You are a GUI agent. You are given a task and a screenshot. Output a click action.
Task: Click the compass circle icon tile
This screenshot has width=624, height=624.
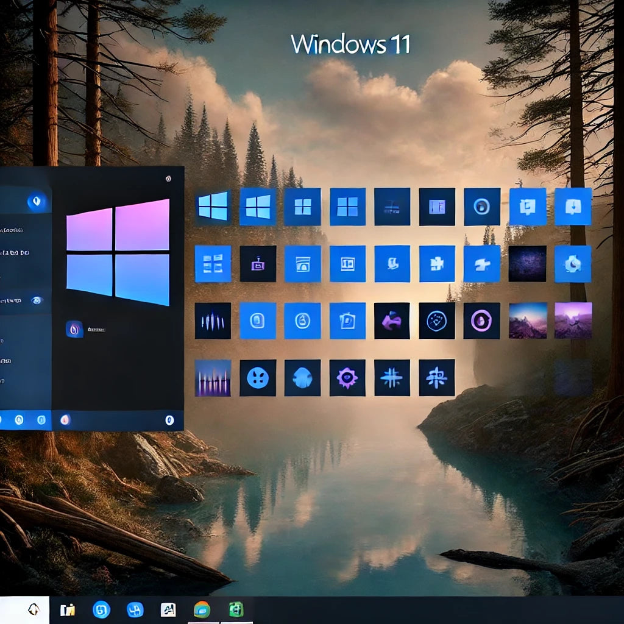(x=437, y=321)
